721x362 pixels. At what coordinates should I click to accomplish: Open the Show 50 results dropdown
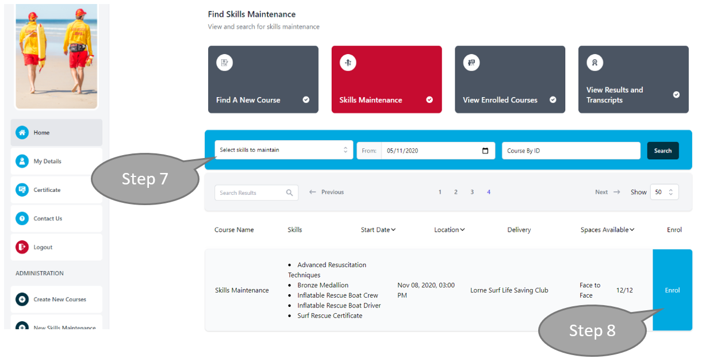click(664, 192)
